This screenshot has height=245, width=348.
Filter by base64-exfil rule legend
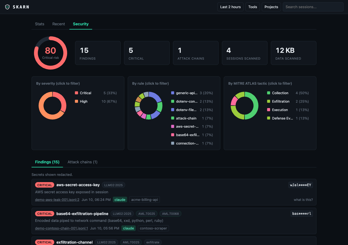click(192, 135)
